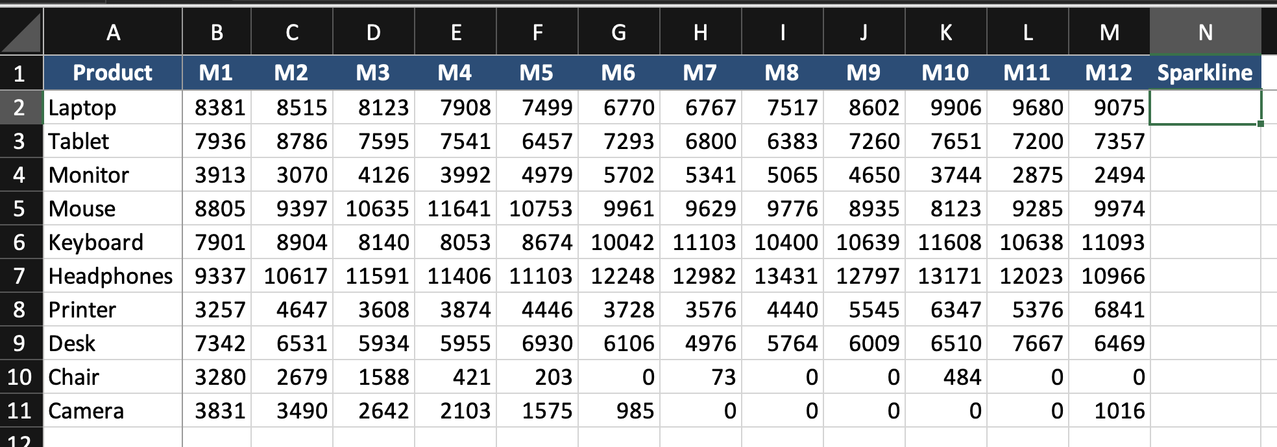Click the Sparkline header cell
1277x447 pixels.
click(1205, 73)
